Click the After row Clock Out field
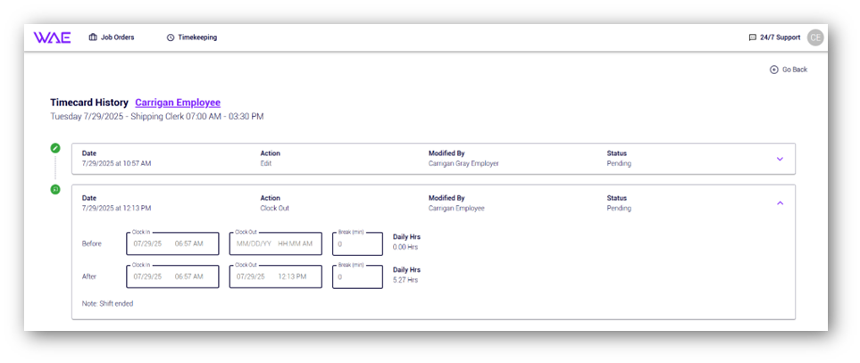Image resolution: width=860 pixels, height=363 pixels. tap(275, 276)
